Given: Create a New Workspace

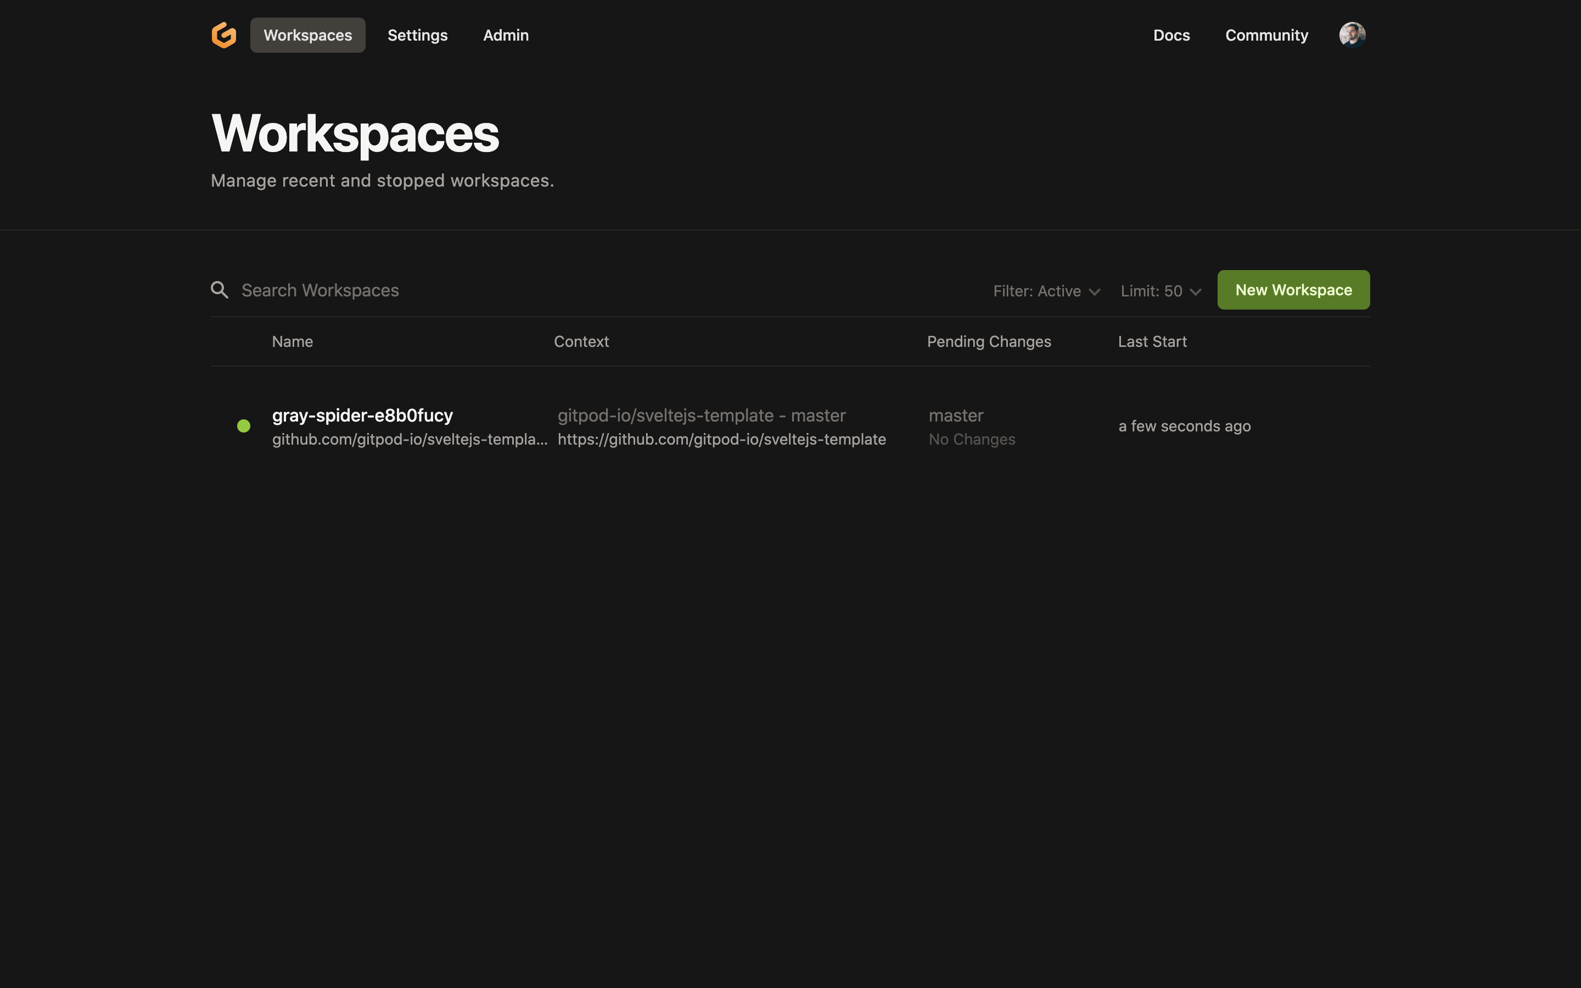Looking at the screenshot, I should pos(1293,289).
